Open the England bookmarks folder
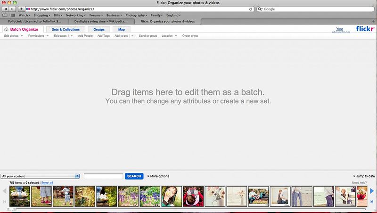Viewport: 377px width, 213px height. pos(173,15)
